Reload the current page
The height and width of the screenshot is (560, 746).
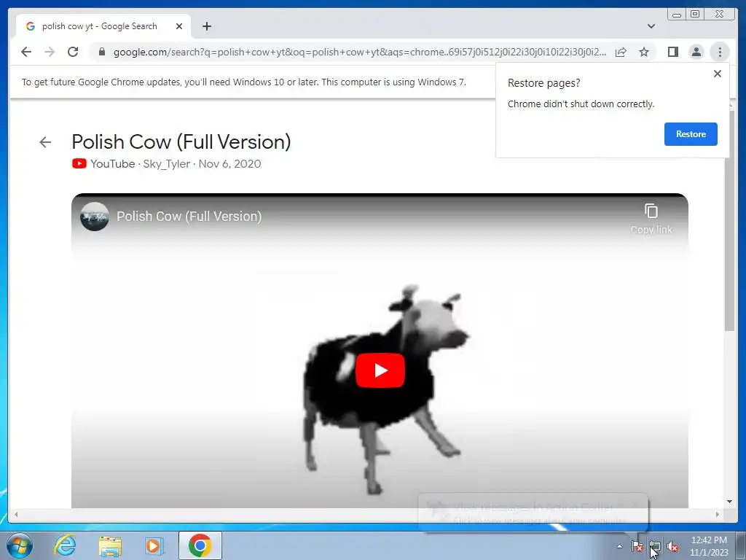73,52
